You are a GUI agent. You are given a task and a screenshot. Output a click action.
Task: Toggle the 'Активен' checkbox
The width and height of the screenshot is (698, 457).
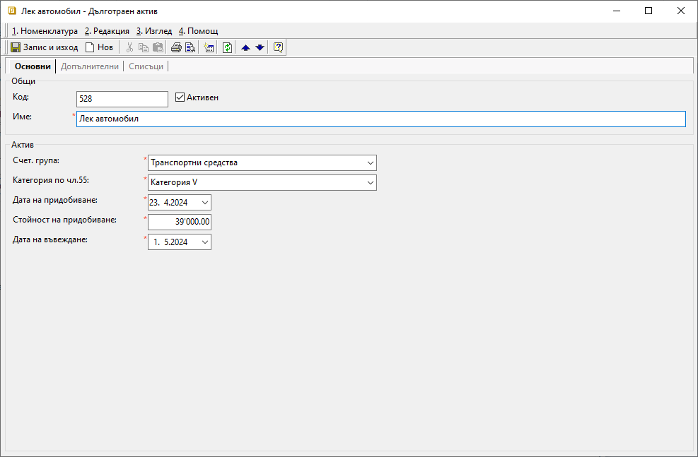(x=180, y=97)
